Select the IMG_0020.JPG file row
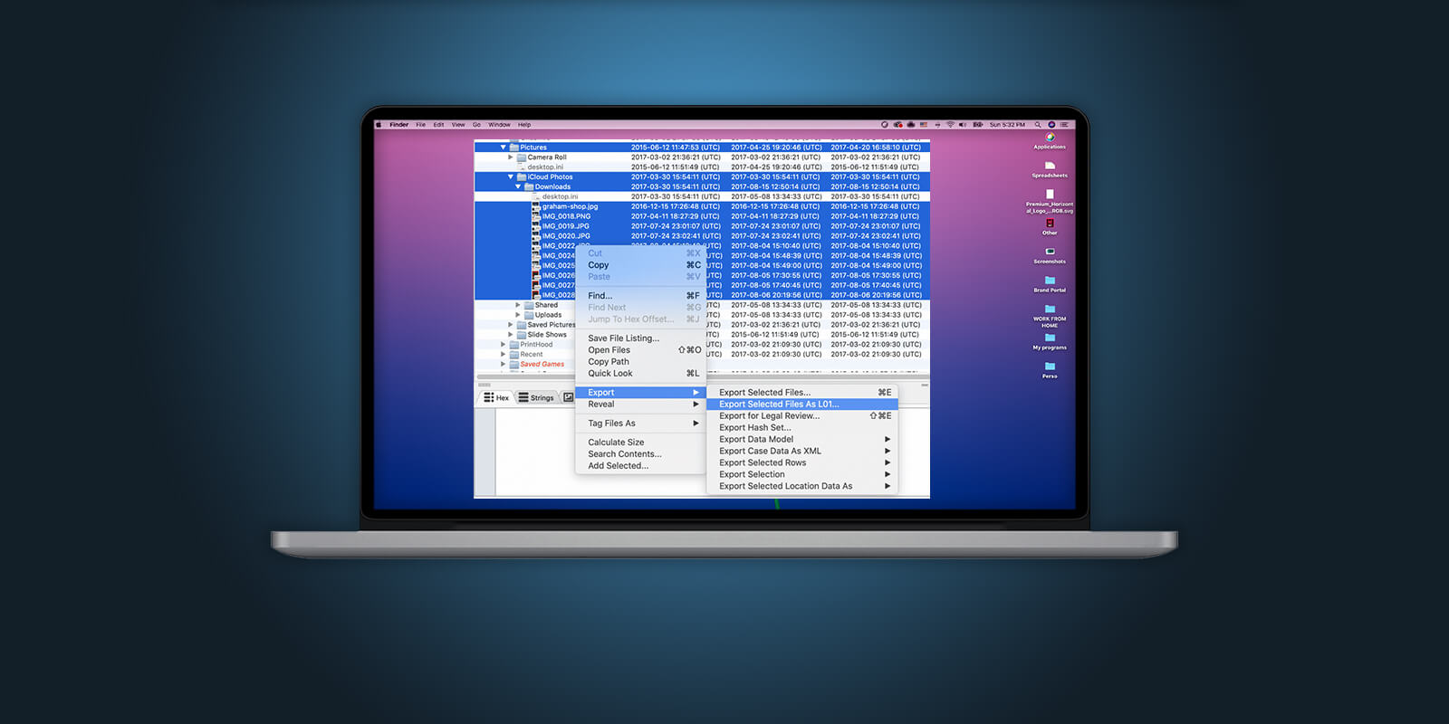 click(x=702, y=236)
